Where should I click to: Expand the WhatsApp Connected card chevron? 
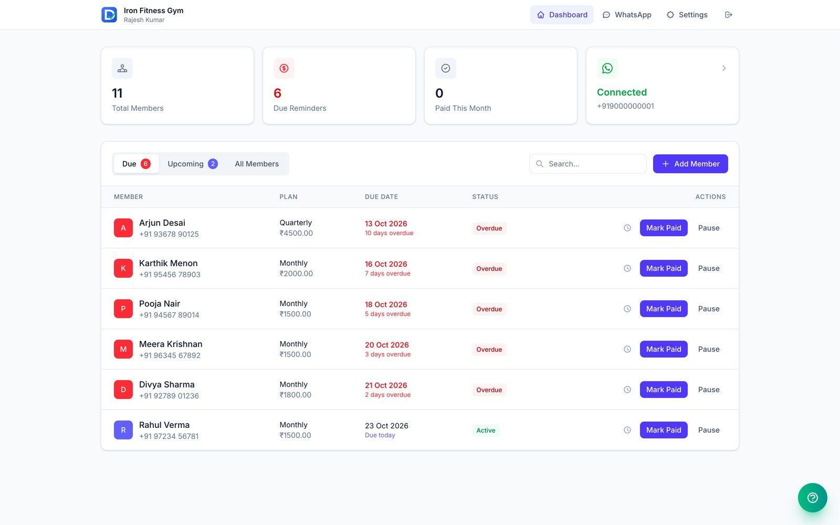coord(724,68)
